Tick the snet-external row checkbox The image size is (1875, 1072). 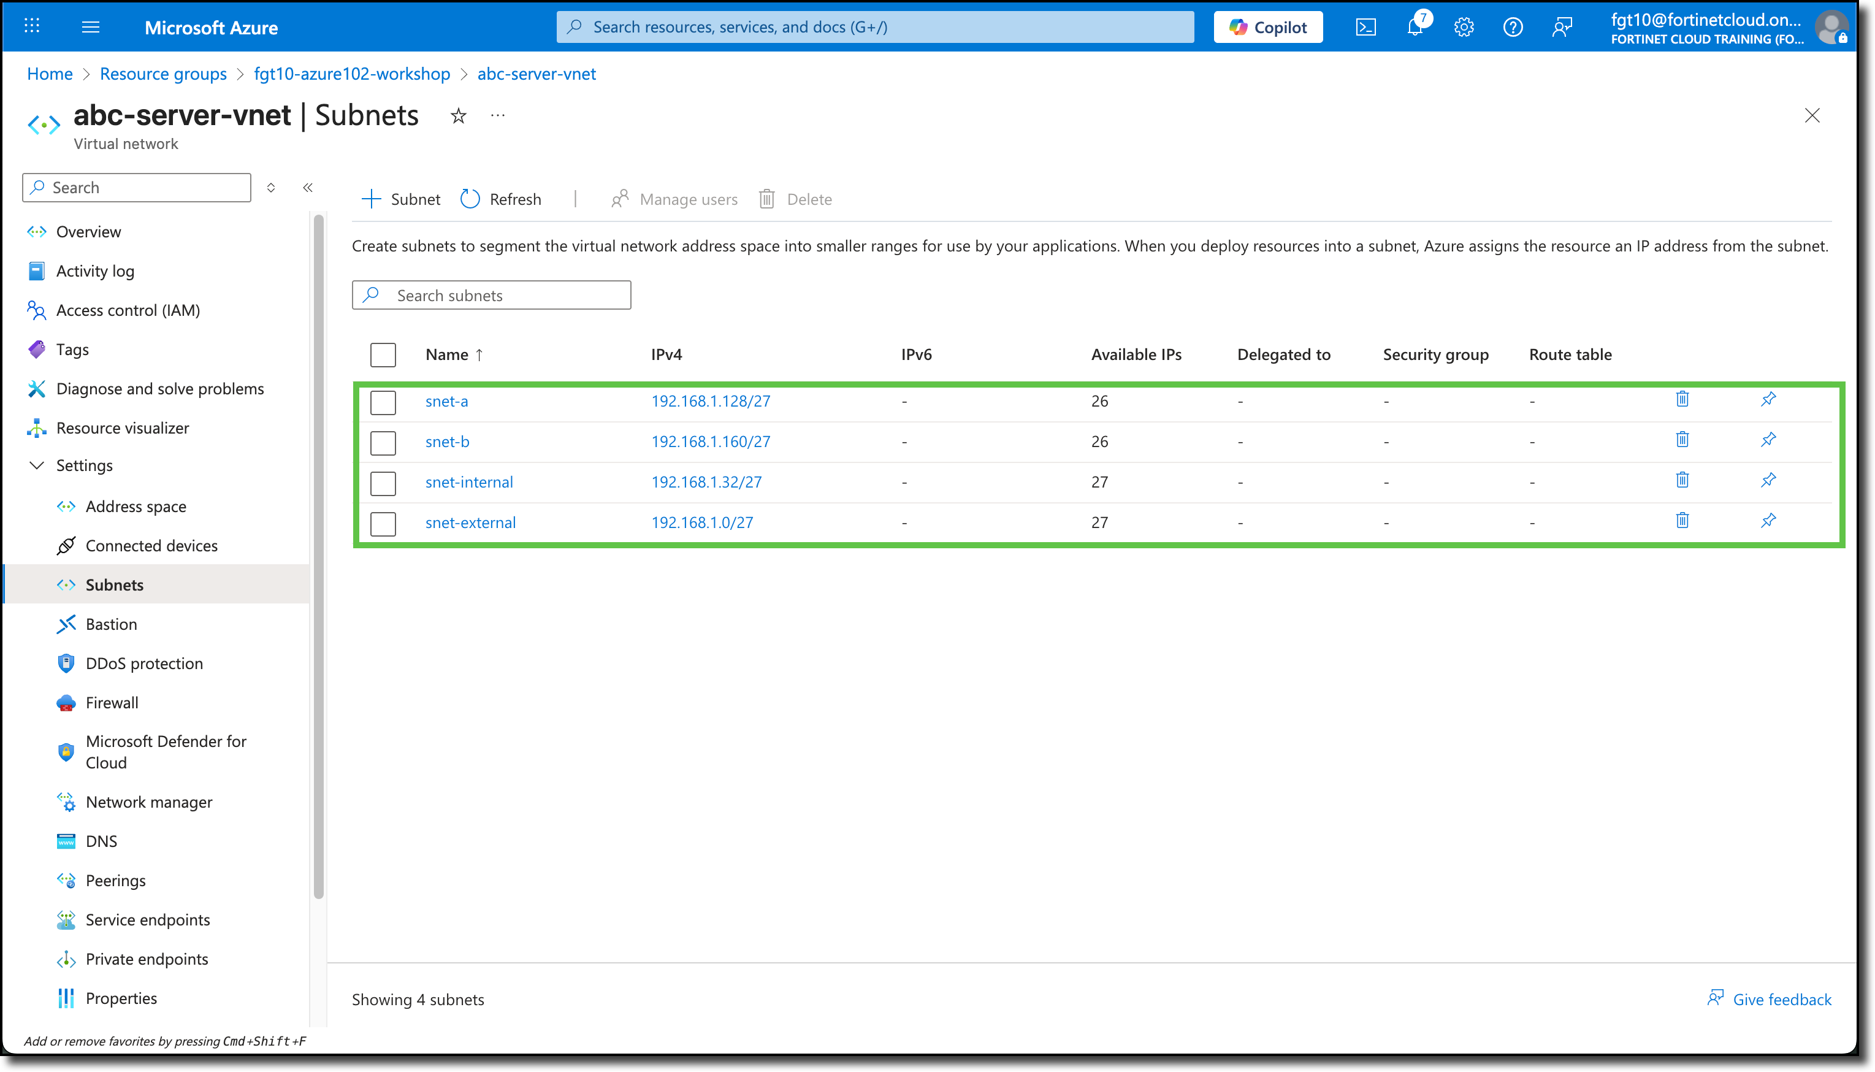(x=383, y=523)
